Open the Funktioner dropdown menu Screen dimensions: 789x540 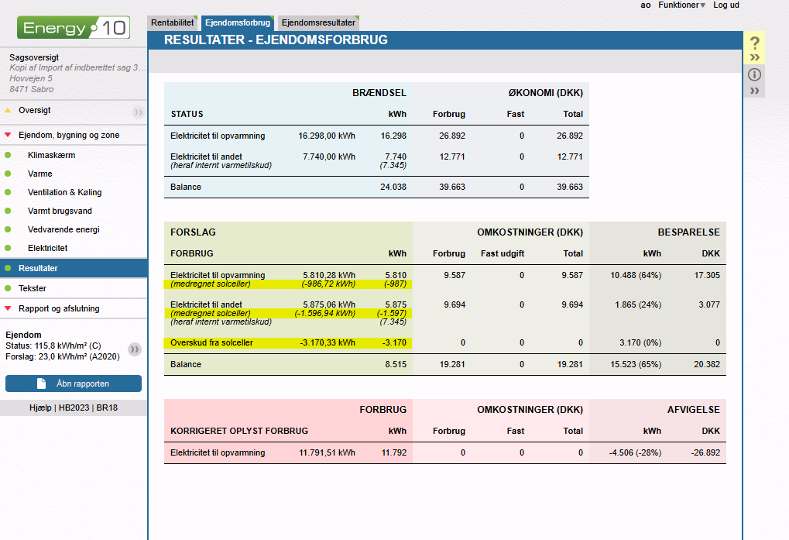tap(681, 5)
